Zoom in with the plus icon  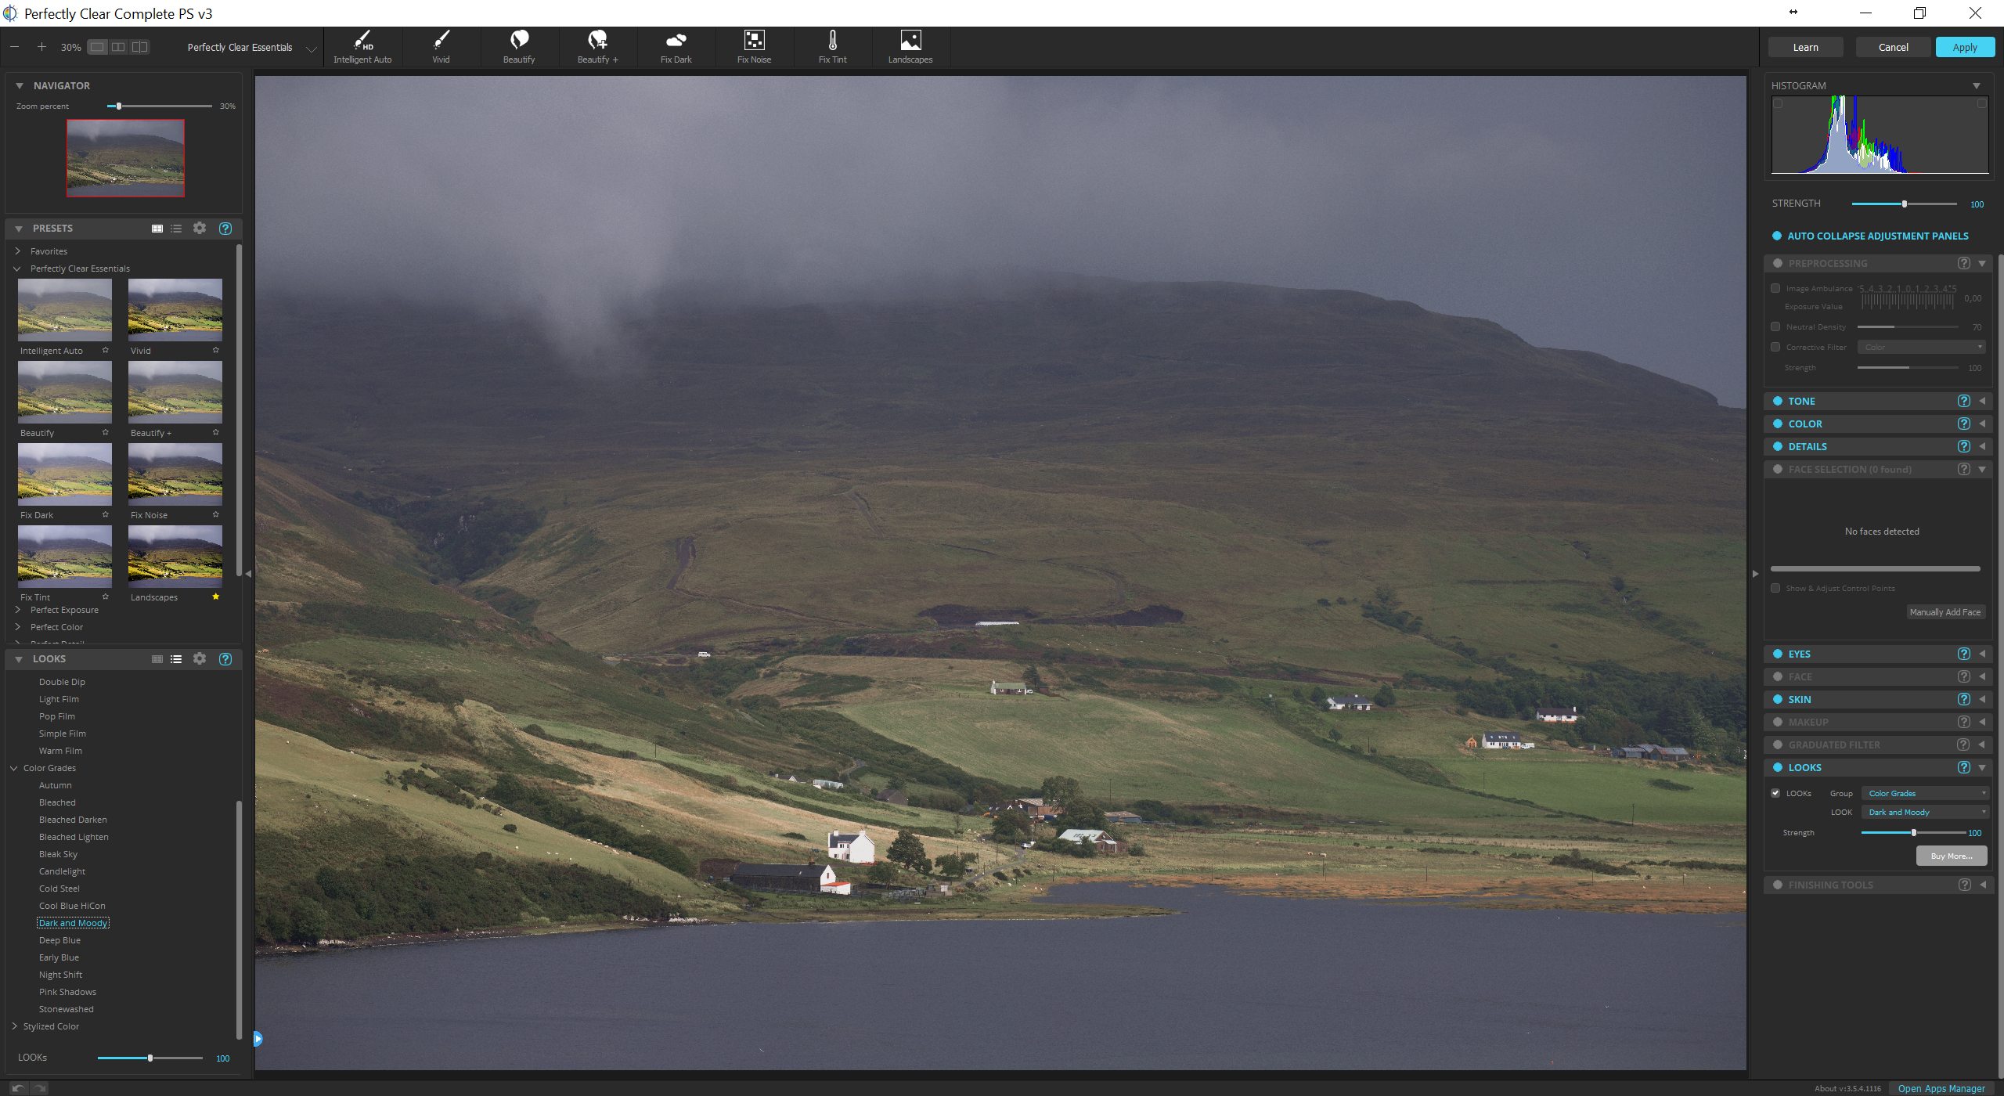point(41,47)
